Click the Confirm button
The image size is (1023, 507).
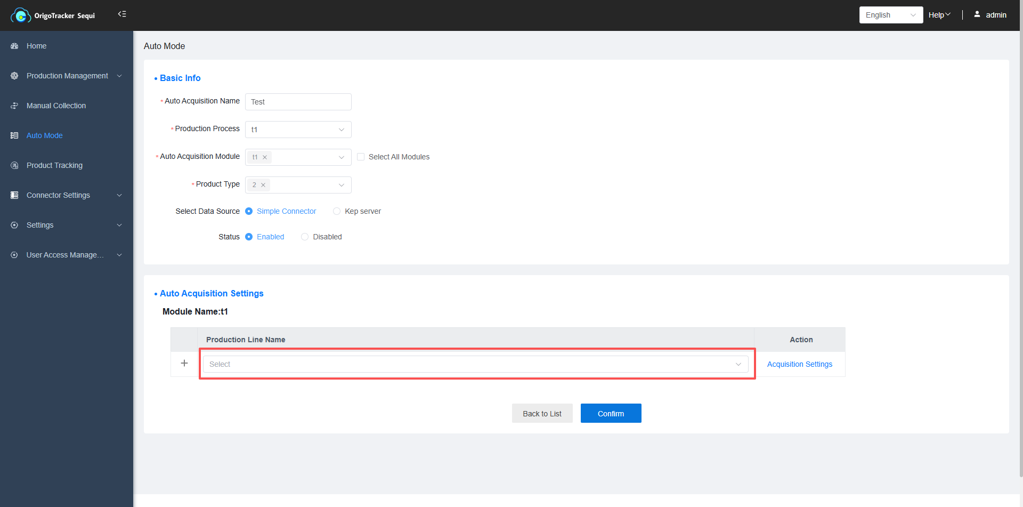(x=611, y=414)
